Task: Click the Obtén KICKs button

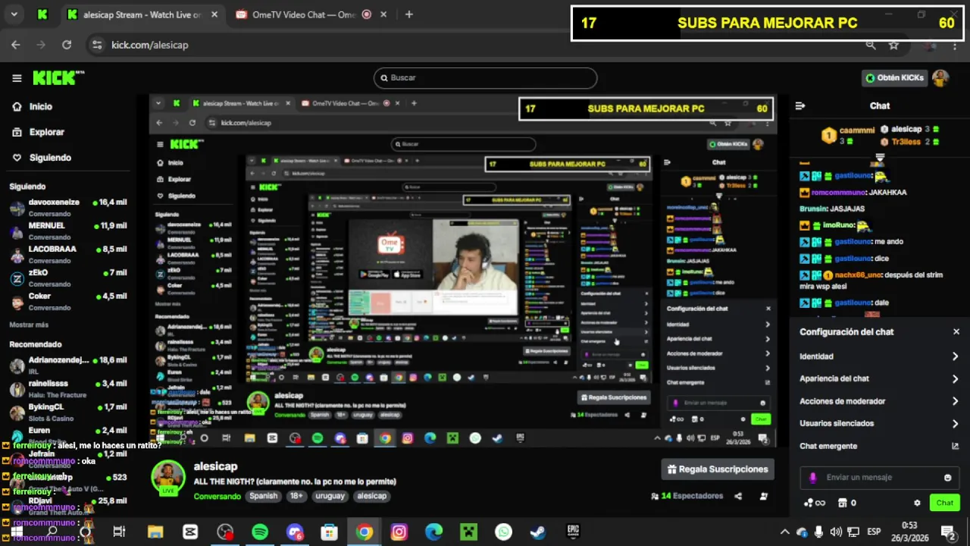Action: pos(894,78)
